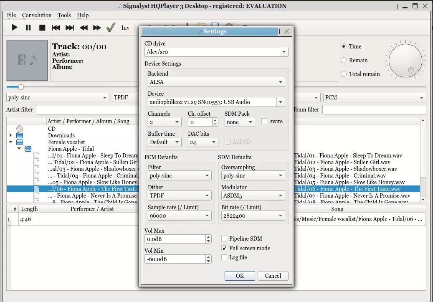Skip to the previous track
Screen dimensions: 433x302
(56, 27)
